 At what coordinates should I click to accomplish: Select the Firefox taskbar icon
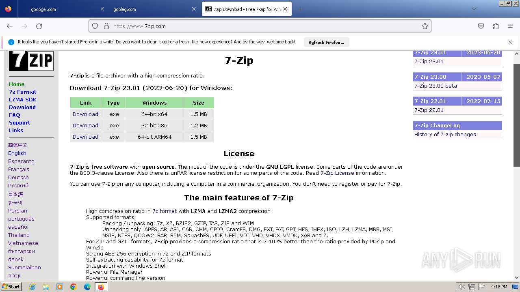pyautogui.click(x=101, y=287)
